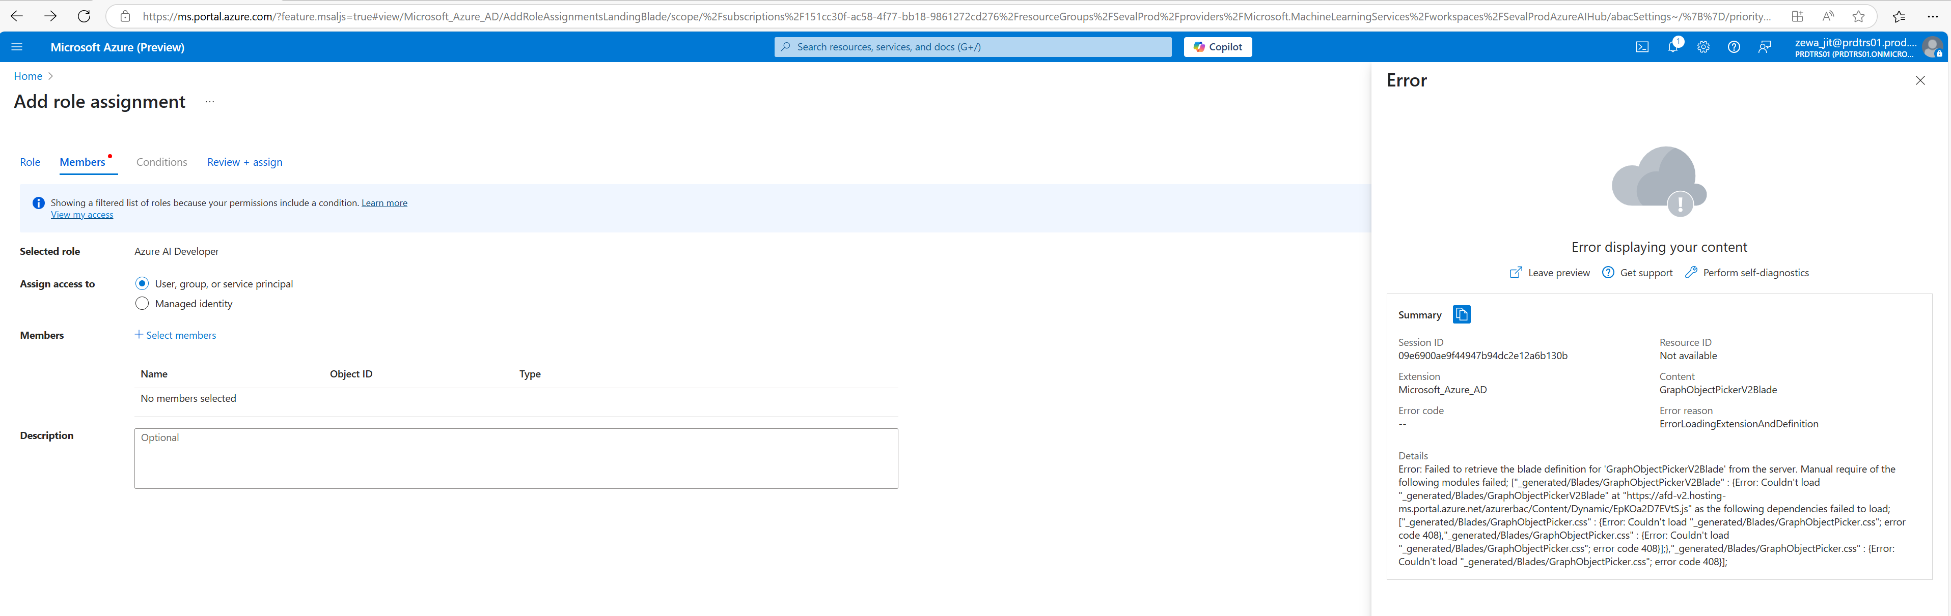1951x616 pixels.
Task: Click the Azure AI Developer role text
Action: pos(177,251)
